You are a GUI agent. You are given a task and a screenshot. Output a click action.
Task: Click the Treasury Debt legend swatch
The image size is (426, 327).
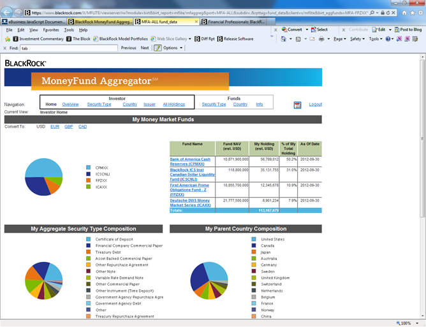pos(88,252)
